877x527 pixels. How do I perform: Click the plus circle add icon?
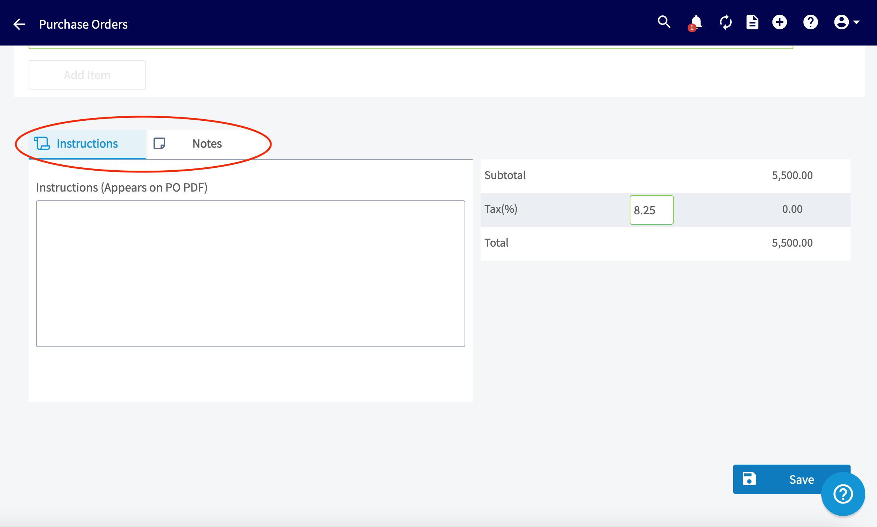779,22
